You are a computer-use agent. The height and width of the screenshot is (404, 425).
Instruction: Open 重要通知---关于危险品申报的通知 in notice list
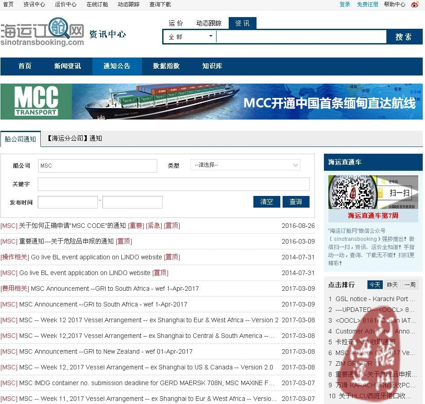[66, 241]
